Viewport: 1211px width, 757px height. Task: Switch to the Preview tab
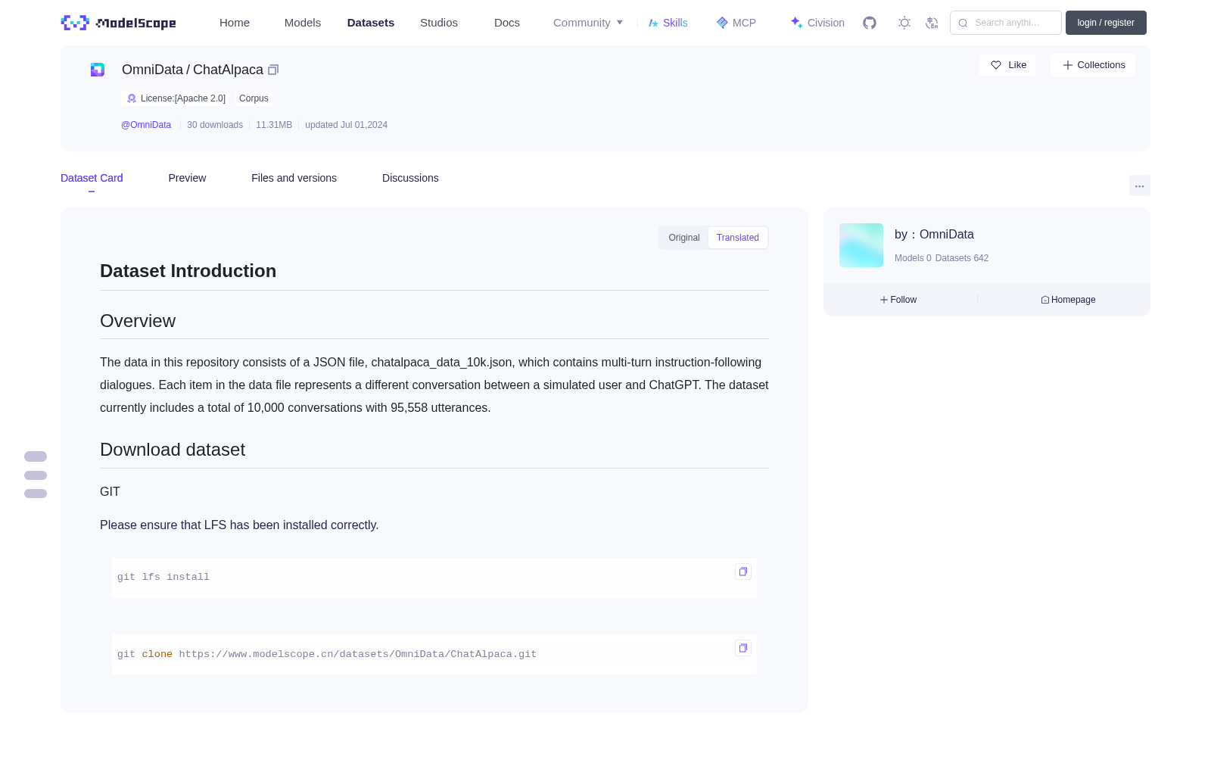tap(187, 178)
